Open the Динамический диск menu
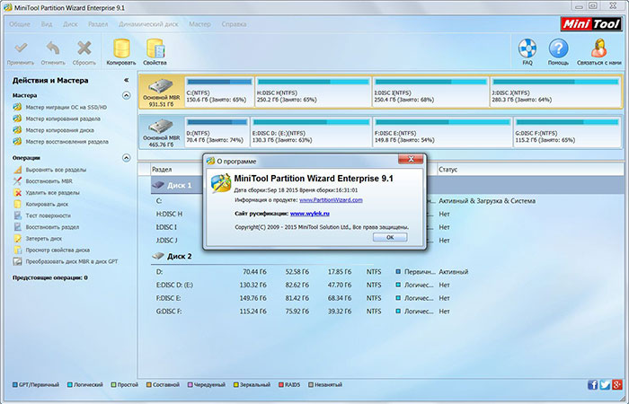The image size is (629, 404). [148, 24]
